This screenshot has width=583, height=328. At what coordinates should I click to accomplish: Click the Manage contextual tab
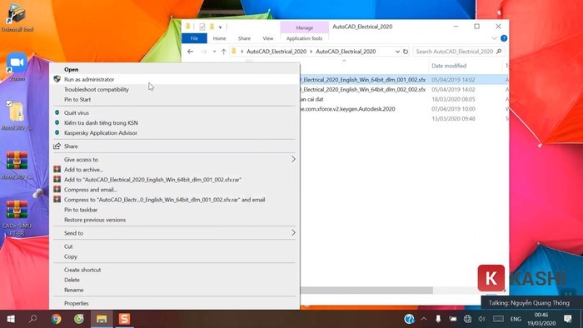pyautogui.click(x=305, y=27)
